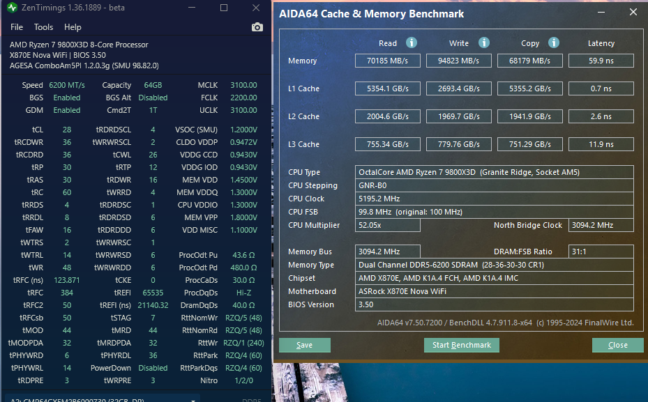Image resolution: width=648 pixels, height=402 pixels.
Task: Click the Memory Latency value box
Action: [601, 61]
